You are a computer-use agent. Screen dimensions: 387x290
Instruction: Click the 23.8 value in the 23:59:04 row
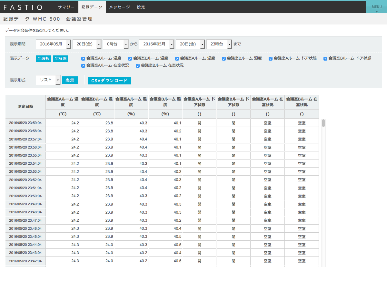[109, 123]
